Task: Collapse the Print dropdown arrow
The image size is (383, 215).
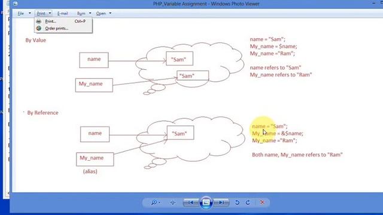Action: pos(50,13)
